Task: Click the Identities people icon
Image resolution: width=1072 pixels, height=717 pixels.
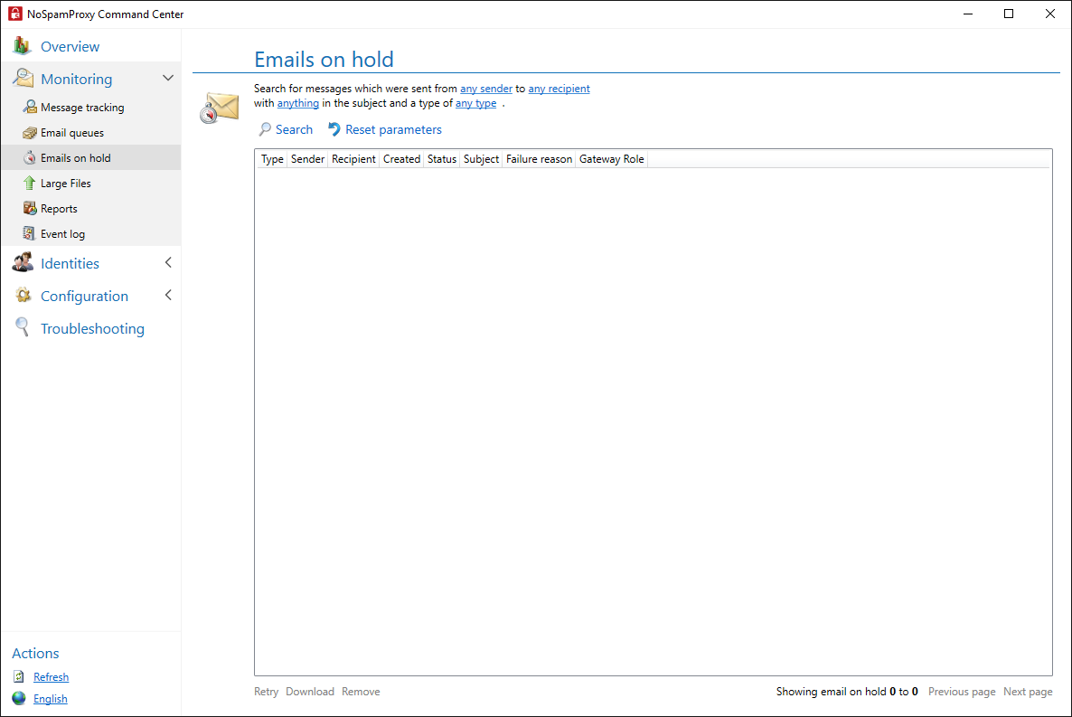Action: click(x=23, y=263)
